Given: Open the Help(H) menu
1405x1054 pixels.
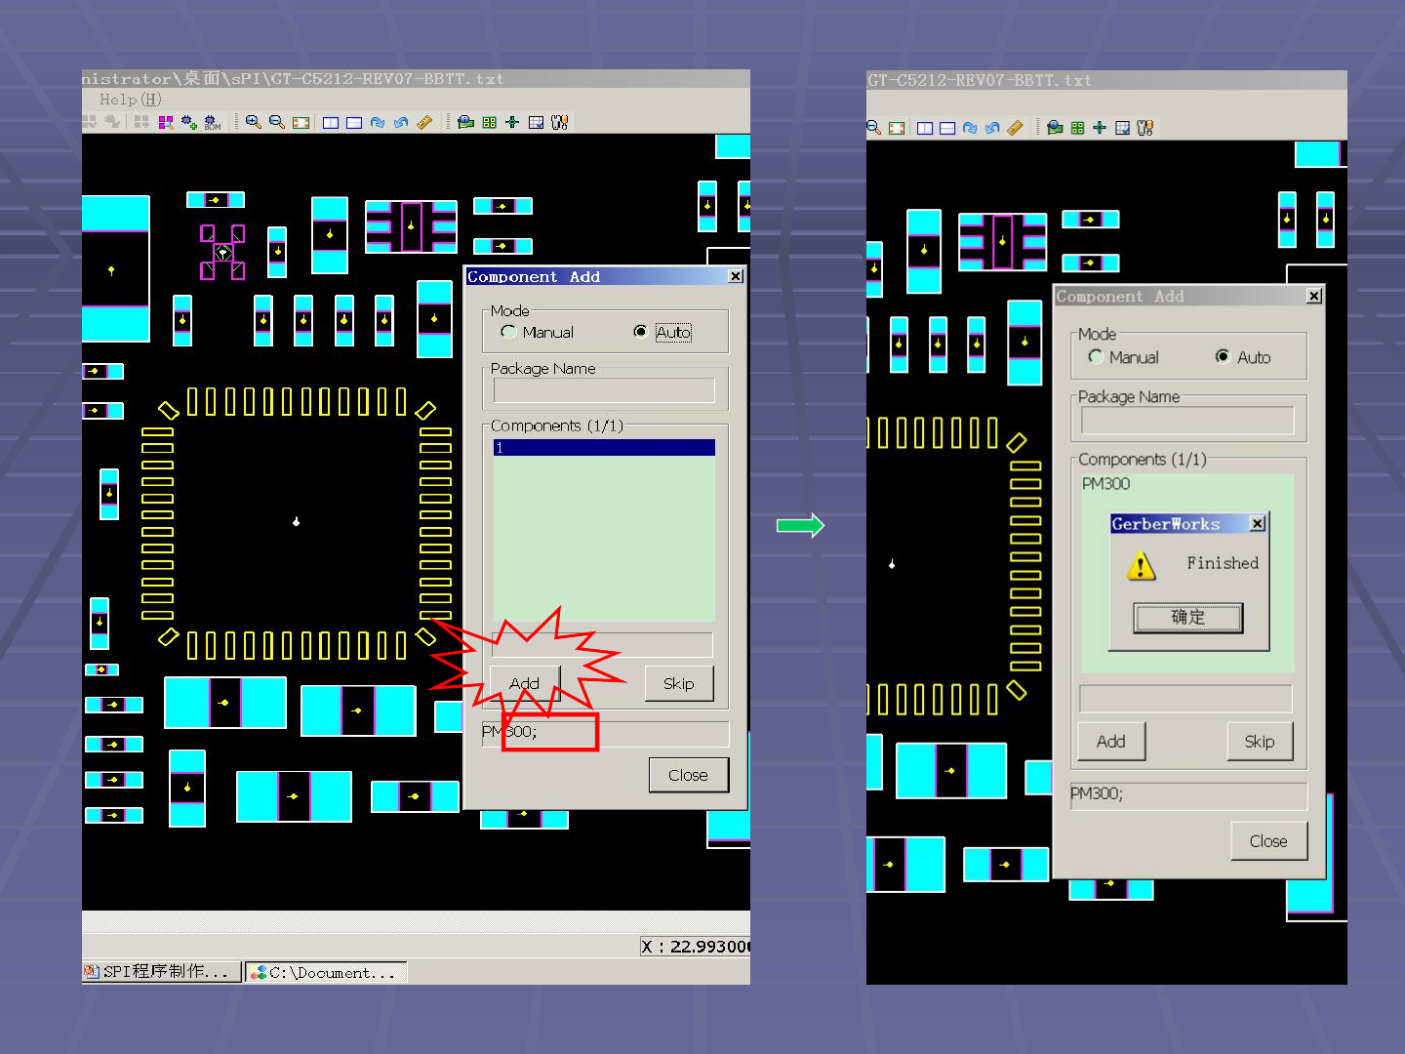Looking at the screenshot, I should (131, 100).
